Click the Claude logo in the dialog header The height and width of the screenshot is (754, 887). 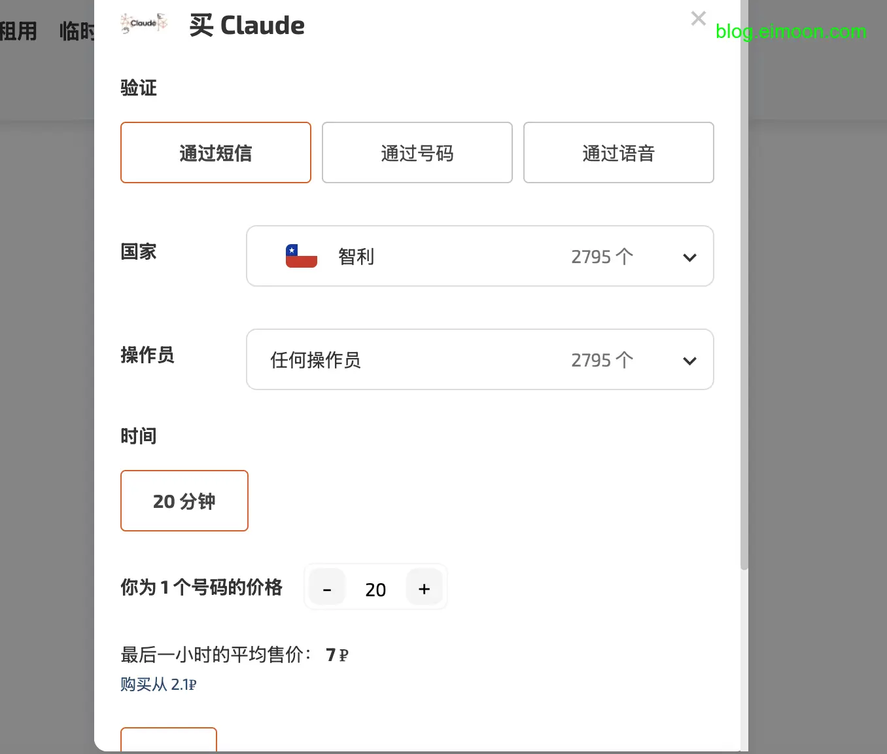[x=144, y=24]
